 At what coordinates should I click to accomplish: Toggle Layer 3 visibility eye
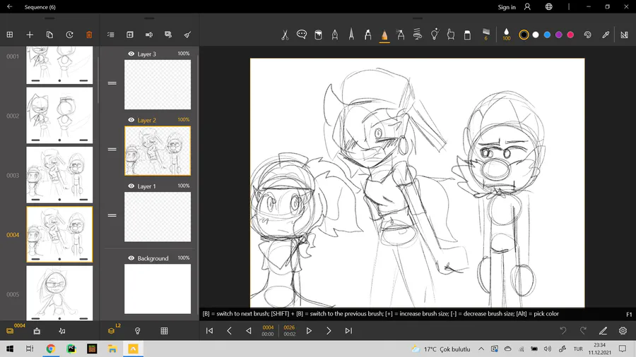coord(131,54)
